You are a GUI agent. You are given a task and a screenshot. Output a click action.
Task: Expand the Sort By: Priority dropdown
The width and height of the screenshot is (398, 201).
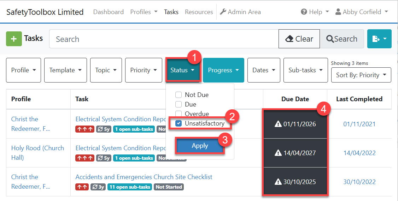click(x=361, y=75)
